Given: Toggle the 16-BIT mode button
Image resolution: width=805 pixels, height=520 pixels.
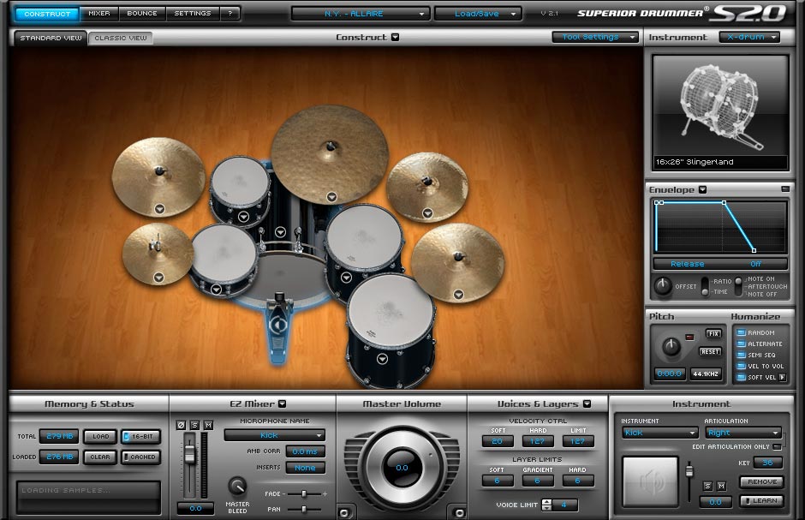Looking at the screenshot, I should [141, 436].
